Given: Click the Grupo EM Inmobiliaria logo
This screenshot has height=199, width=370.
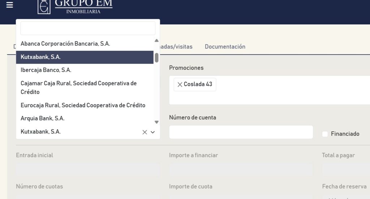Looking at the screenshot, I should click(75, 7).
